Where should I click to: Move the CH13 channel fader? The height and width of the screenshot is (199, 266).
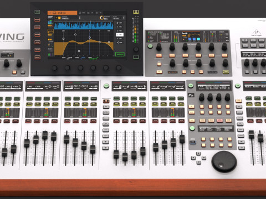116,154
